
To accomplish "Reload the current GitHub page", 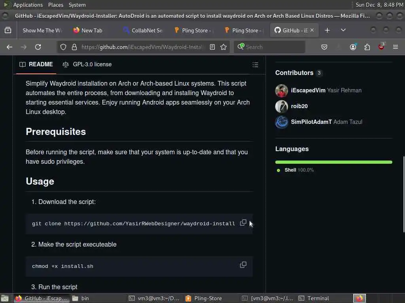I will click(x=38, y=47).
